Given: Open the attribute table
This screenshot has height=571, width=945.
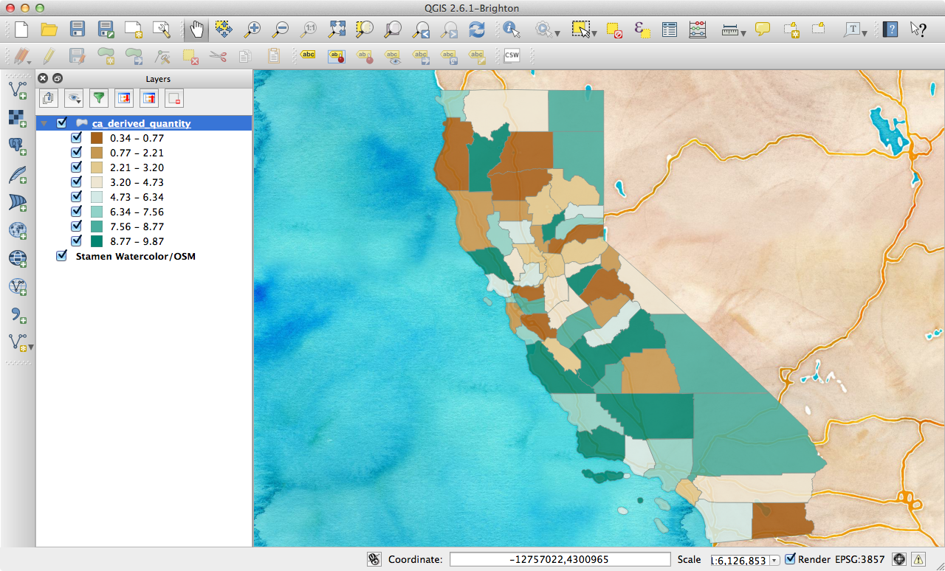Looking at the screenshot, I should pos(670,30).
